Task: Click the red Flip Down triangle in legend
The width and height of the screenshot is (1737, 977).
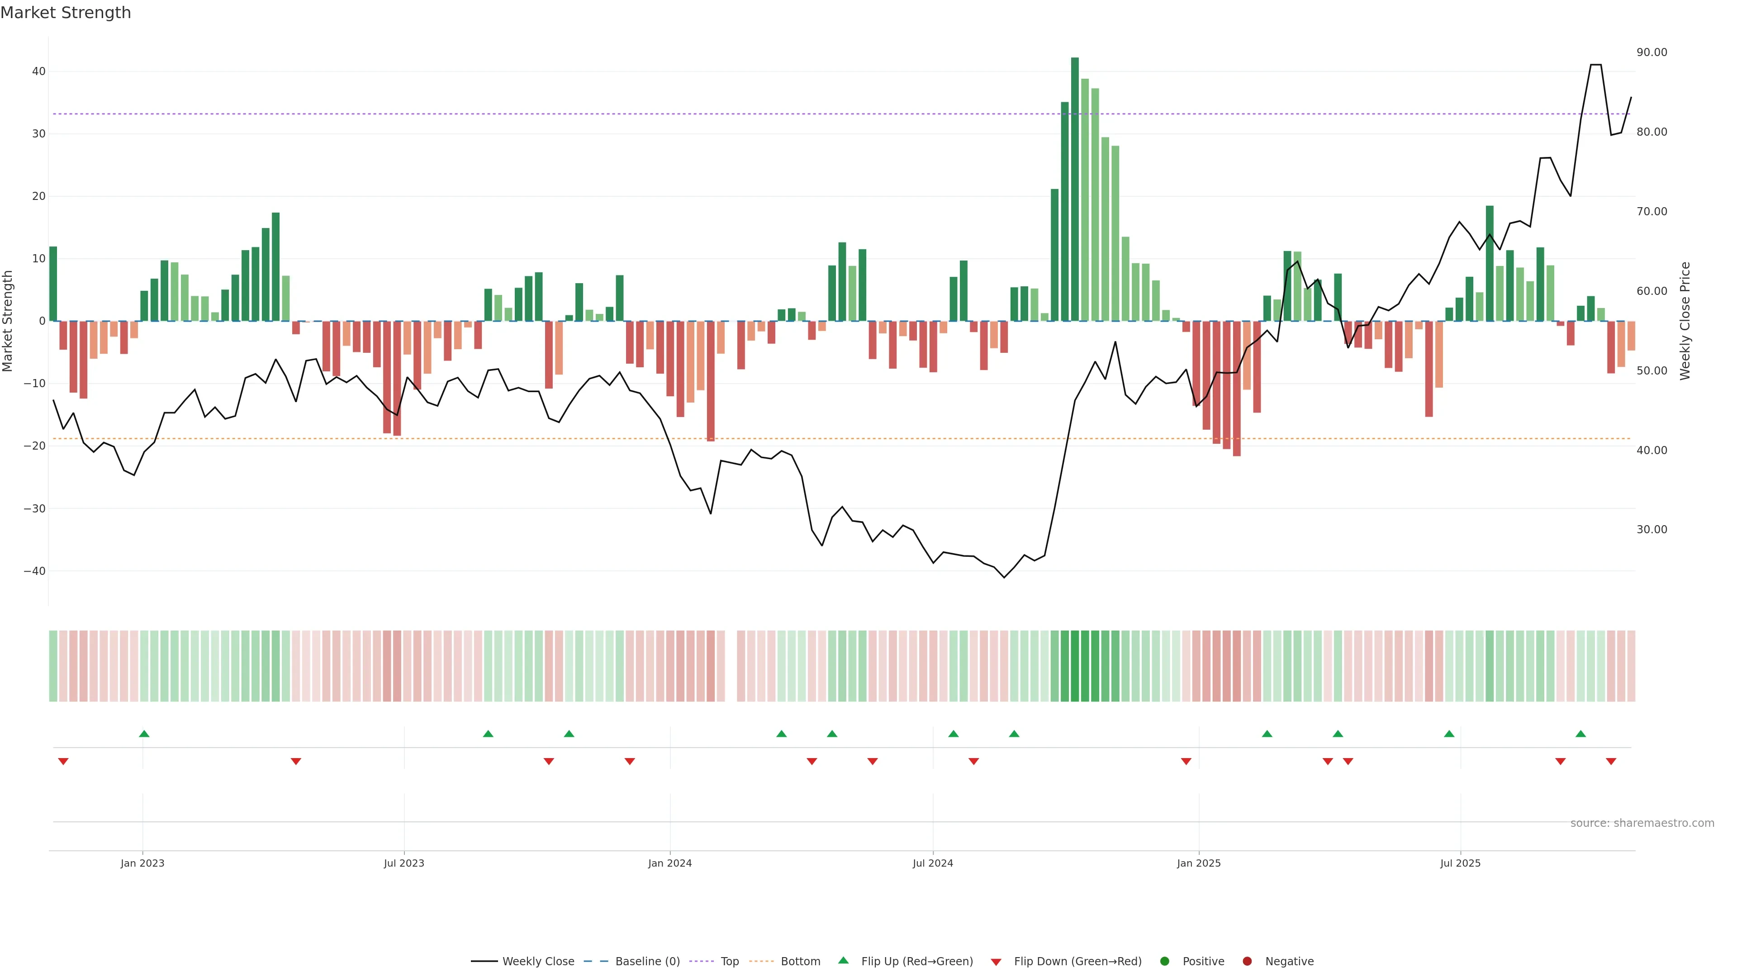Action: 996,962
